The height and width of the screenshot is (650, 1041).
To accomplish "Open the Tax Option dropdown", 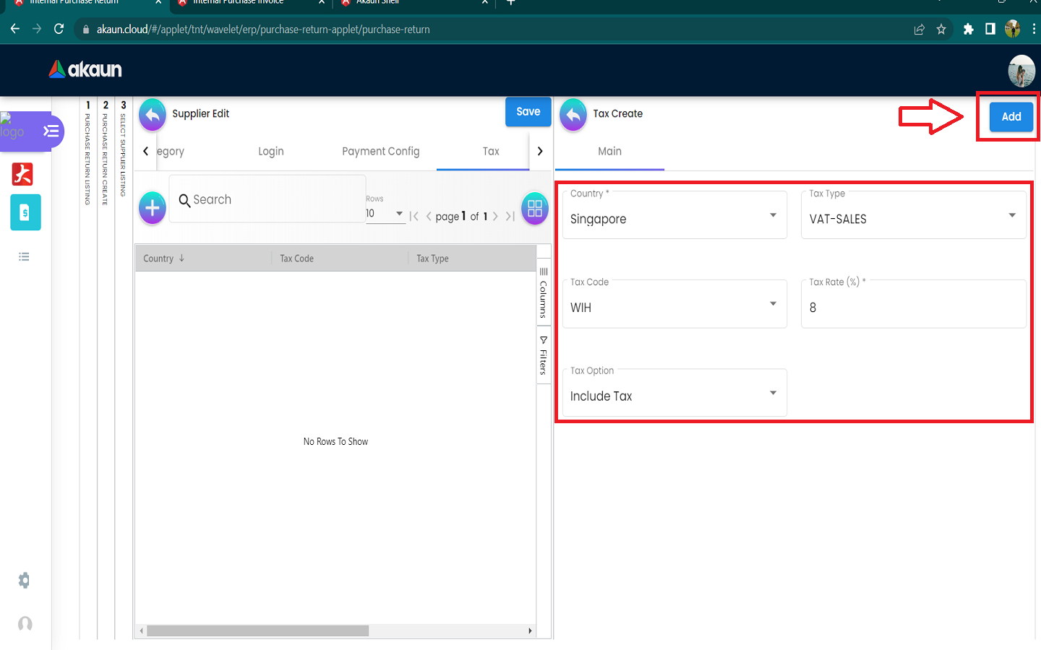I will [674, 394].
